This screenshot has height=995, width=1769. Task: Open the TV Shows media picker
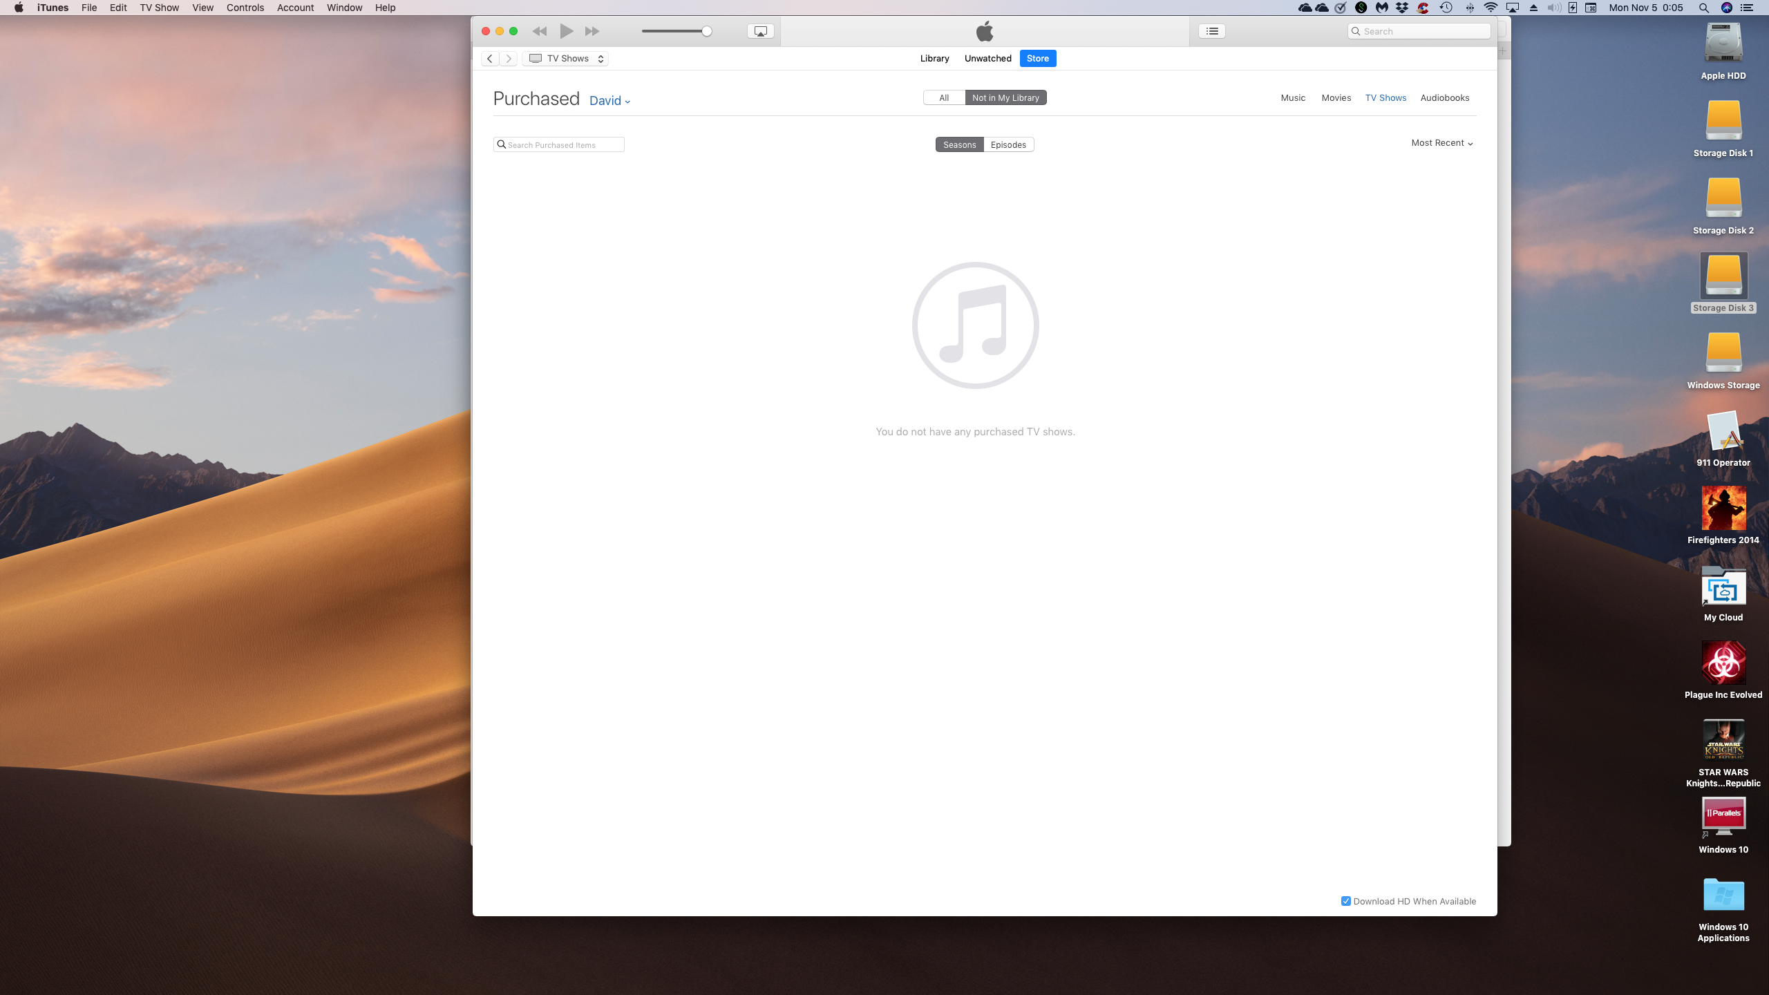(565, 59)
